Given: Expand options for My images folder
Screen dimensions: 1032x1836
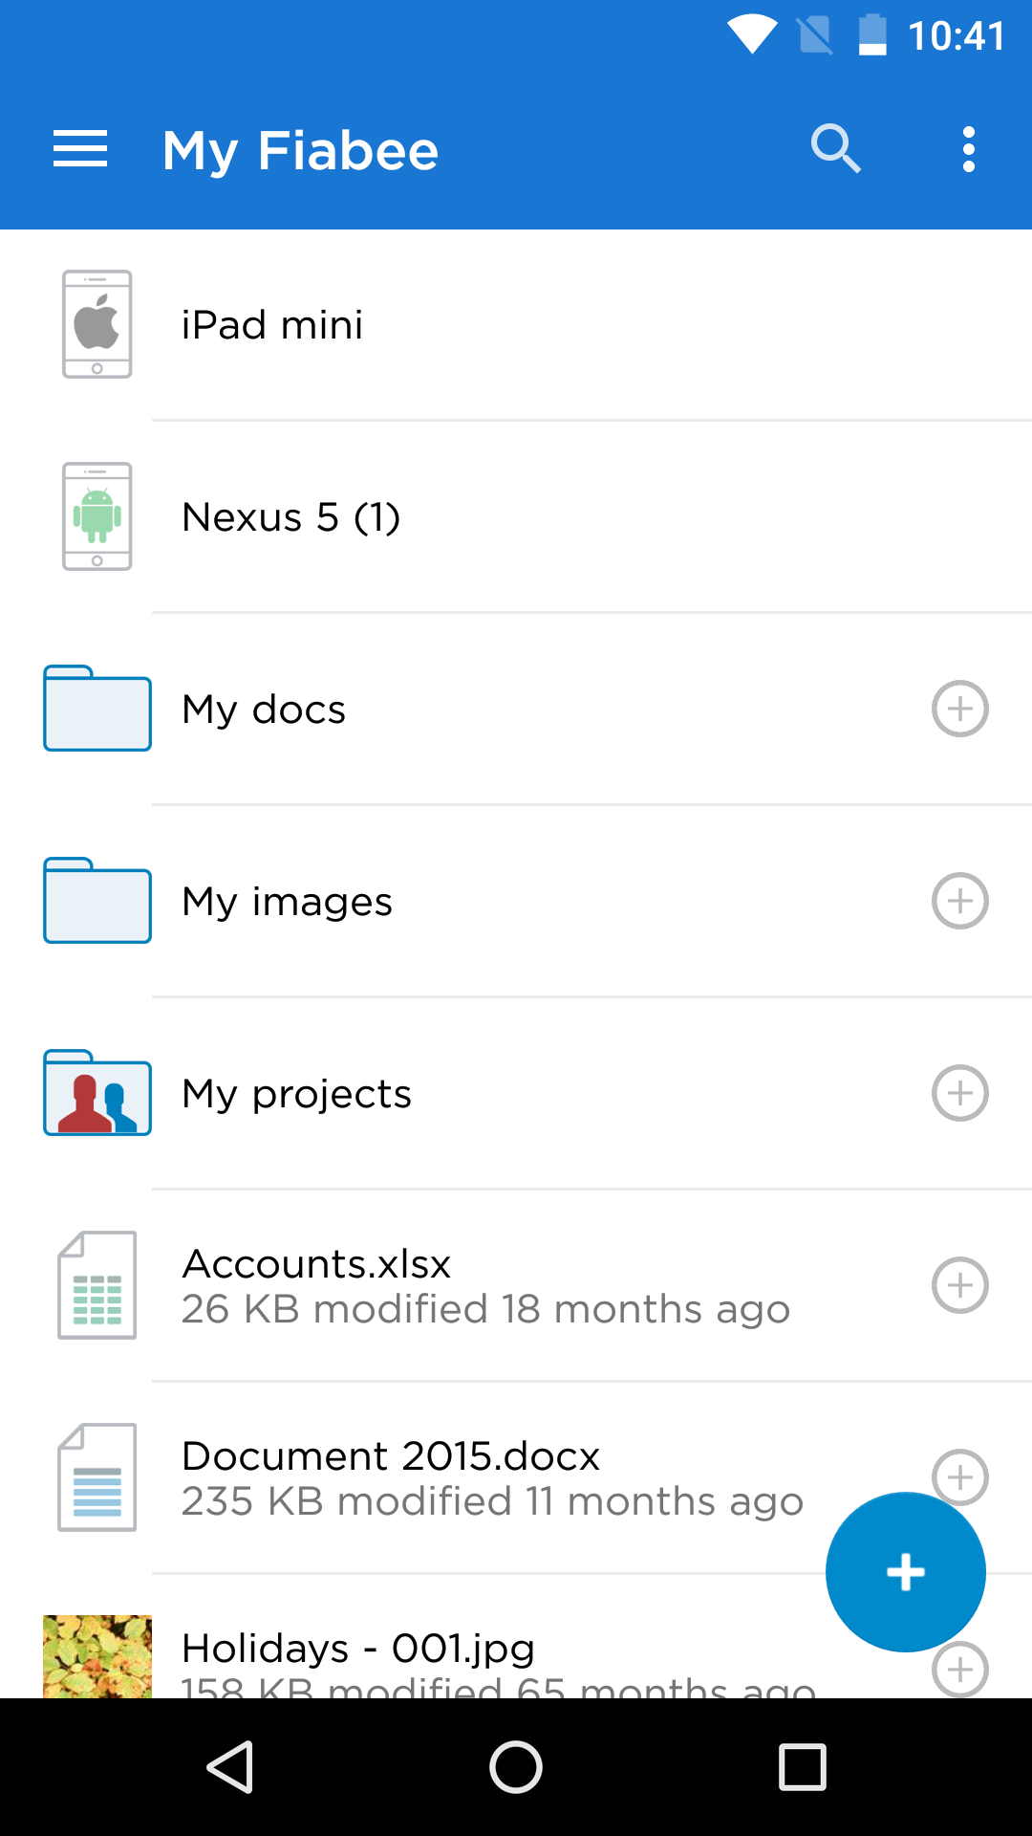Looking at the screenshot, I should point(959,901).
